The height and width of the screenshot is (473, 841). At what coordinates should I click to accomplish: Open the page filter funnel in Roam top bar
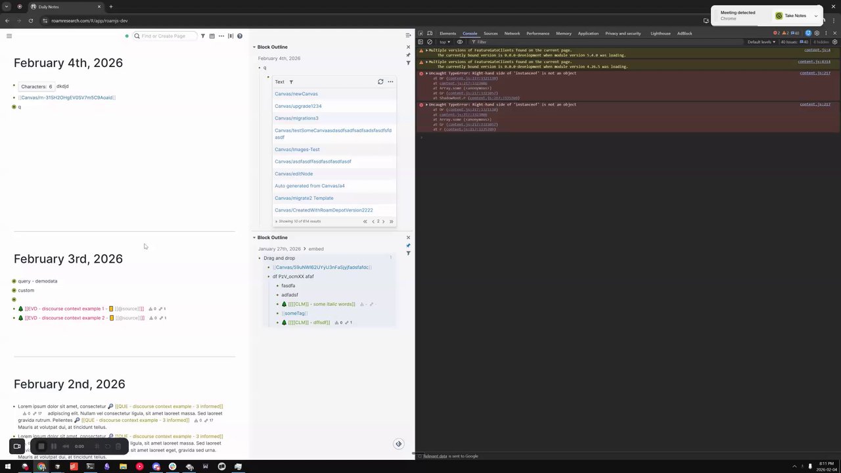point(203,36)
